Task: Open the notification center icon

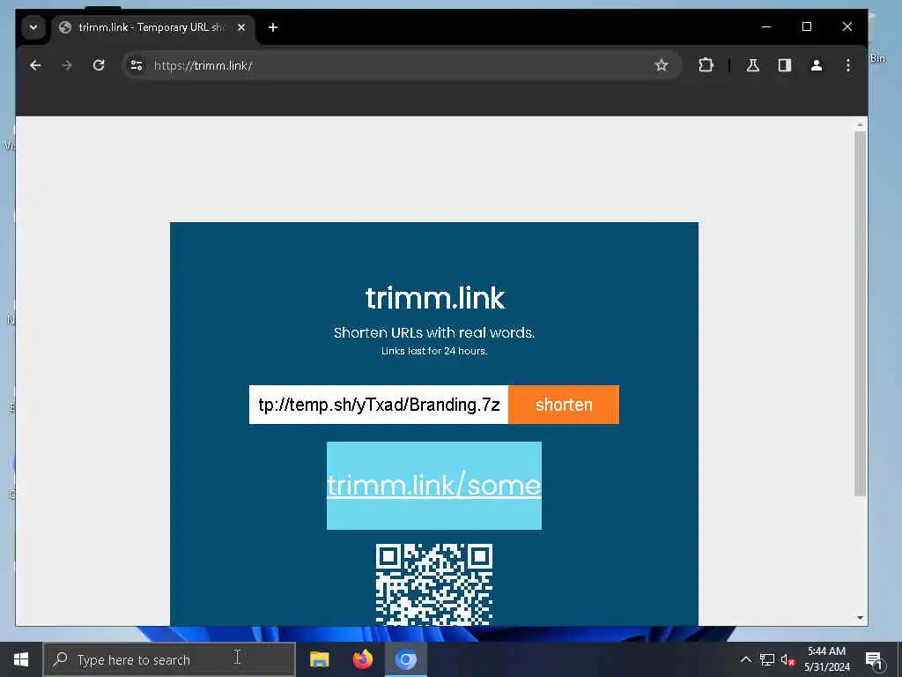Action: click(873, 659)
